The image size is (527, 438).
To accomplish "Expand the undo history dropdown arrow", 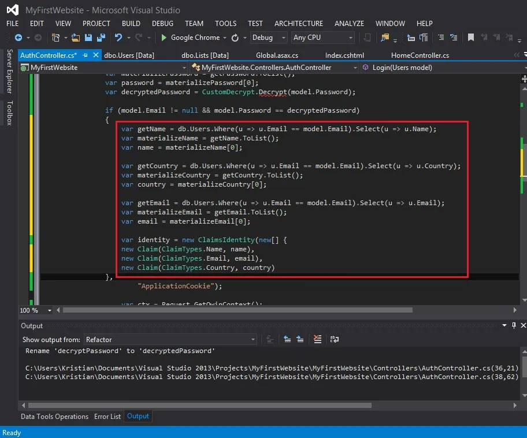I will (129, 38).
